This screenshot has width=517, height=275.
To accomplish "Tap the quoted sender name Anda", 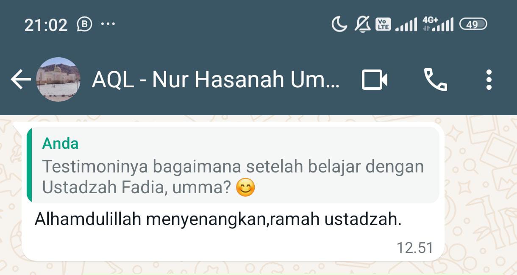I will tap(60, 144).
